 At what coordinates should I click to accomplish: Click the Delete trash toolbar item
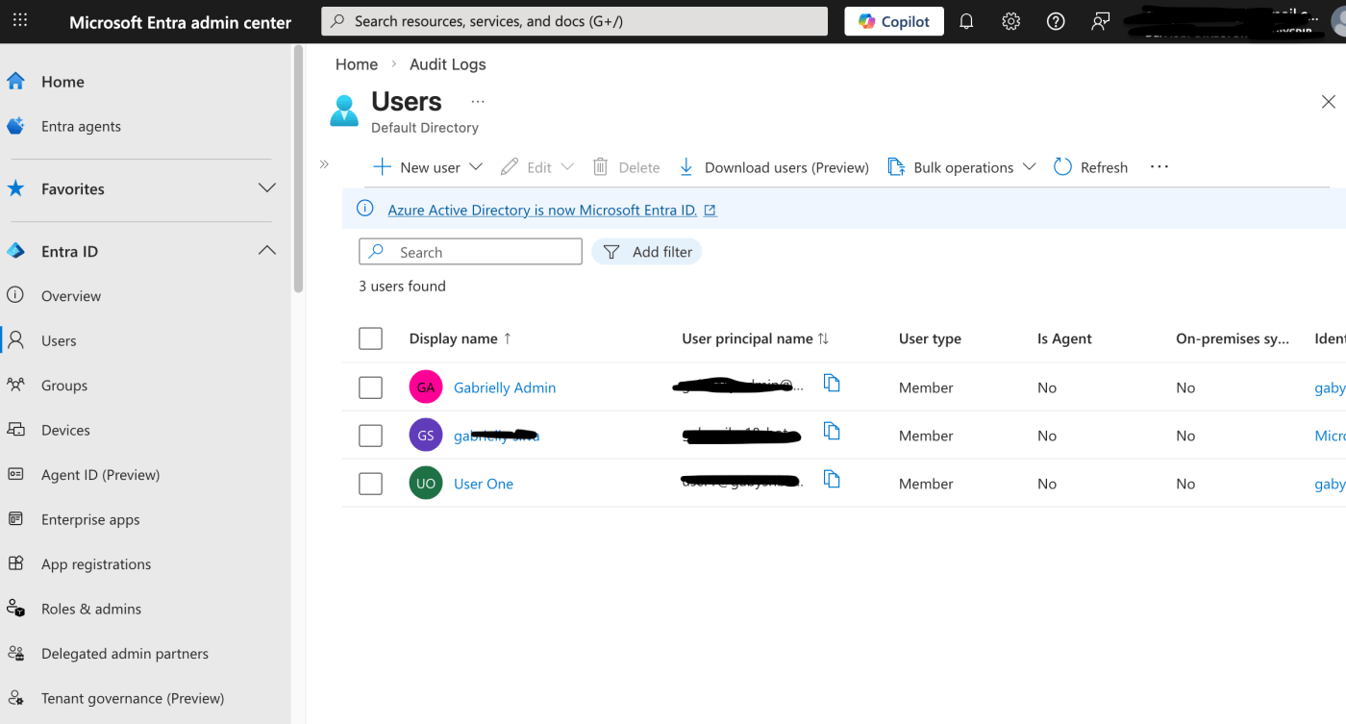[x=626, y=167]
